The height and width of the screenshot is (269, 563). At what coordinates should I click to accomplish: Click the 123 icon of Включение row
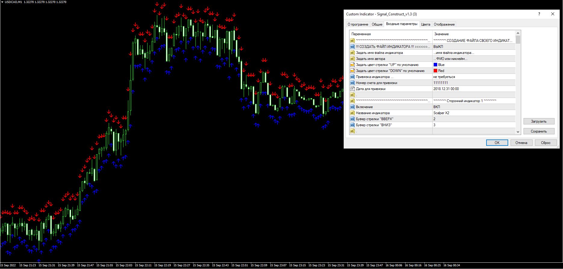click(x=352, y=107)
